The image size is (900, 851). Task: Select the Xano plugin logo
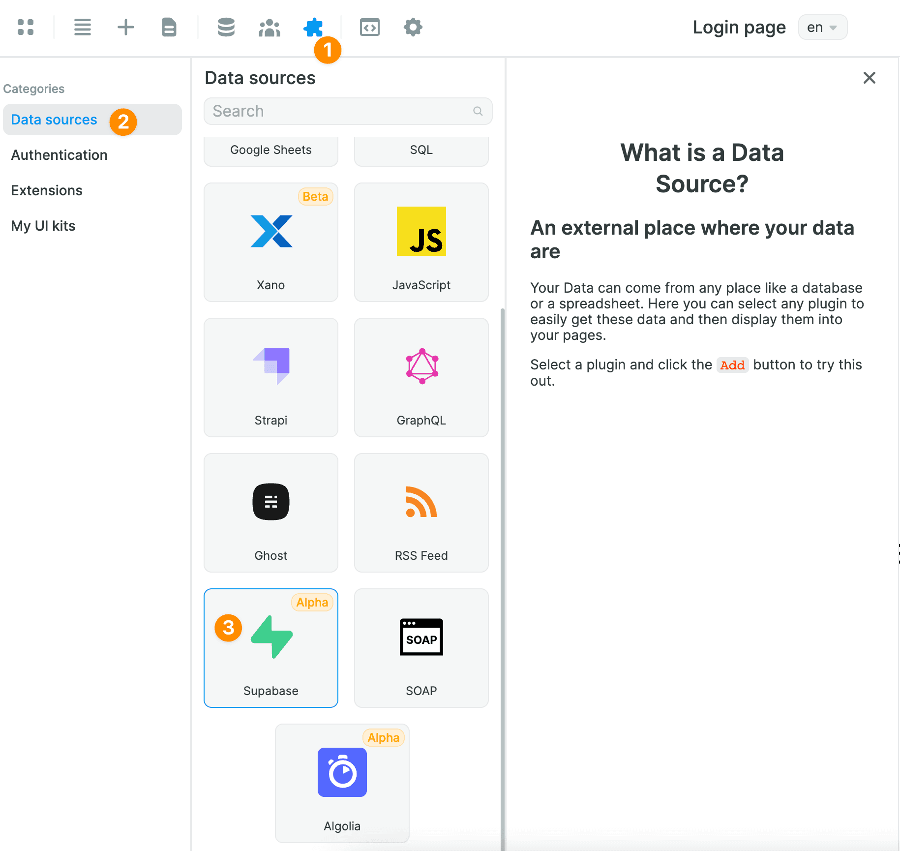(x=271, y=231)
